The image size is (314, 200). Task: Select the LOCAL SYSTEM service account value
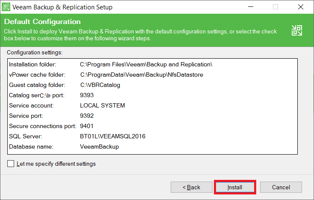102,105
